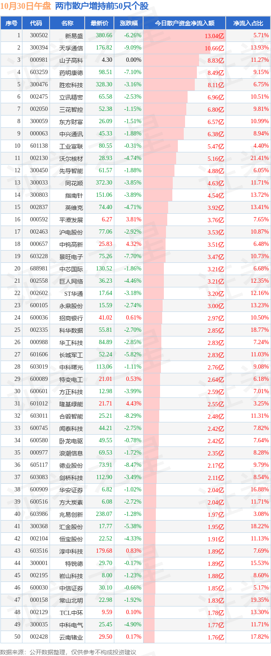This screenshot has height=656, width=271.
Task: Select the price 328.30 of 胜宏科技
Action: coord(104,85)
